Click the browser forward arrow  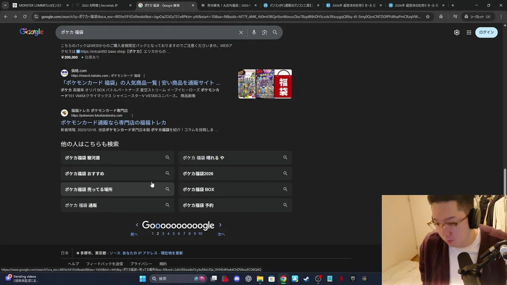[x=15, y=17]
